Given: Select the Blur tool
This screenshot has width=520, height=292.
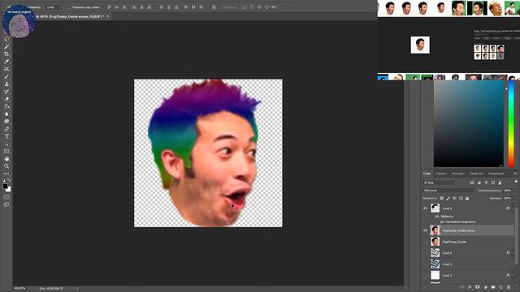Looking at the screenshot, I should pyautogui.click(x=6, y=114).
